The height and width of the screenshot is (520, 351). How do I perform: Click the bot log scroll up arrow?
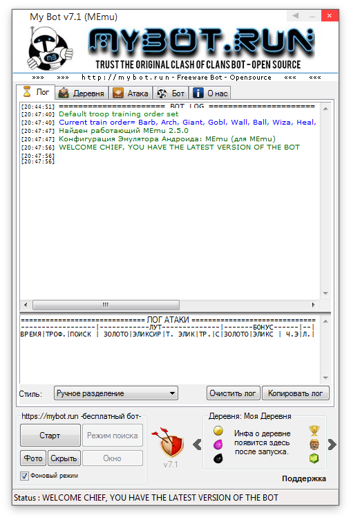325,109
